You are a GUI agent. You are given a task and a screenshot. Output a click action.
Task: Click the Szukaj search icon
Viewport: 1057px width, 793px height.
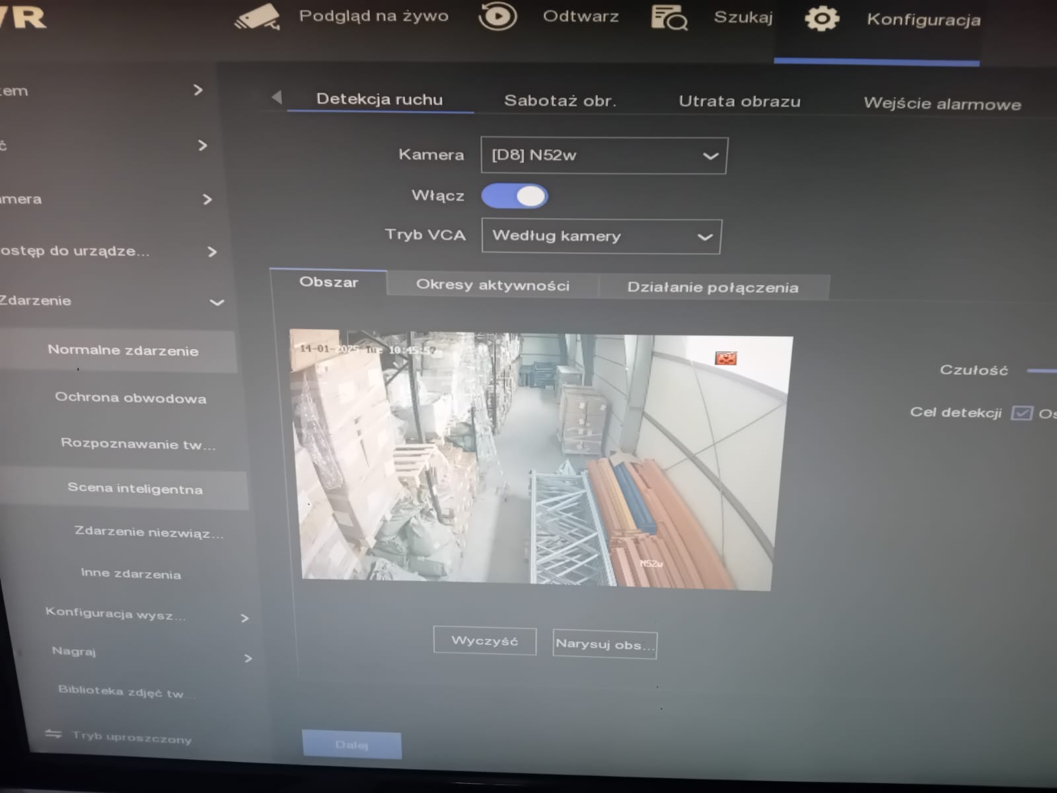[669, 17]
